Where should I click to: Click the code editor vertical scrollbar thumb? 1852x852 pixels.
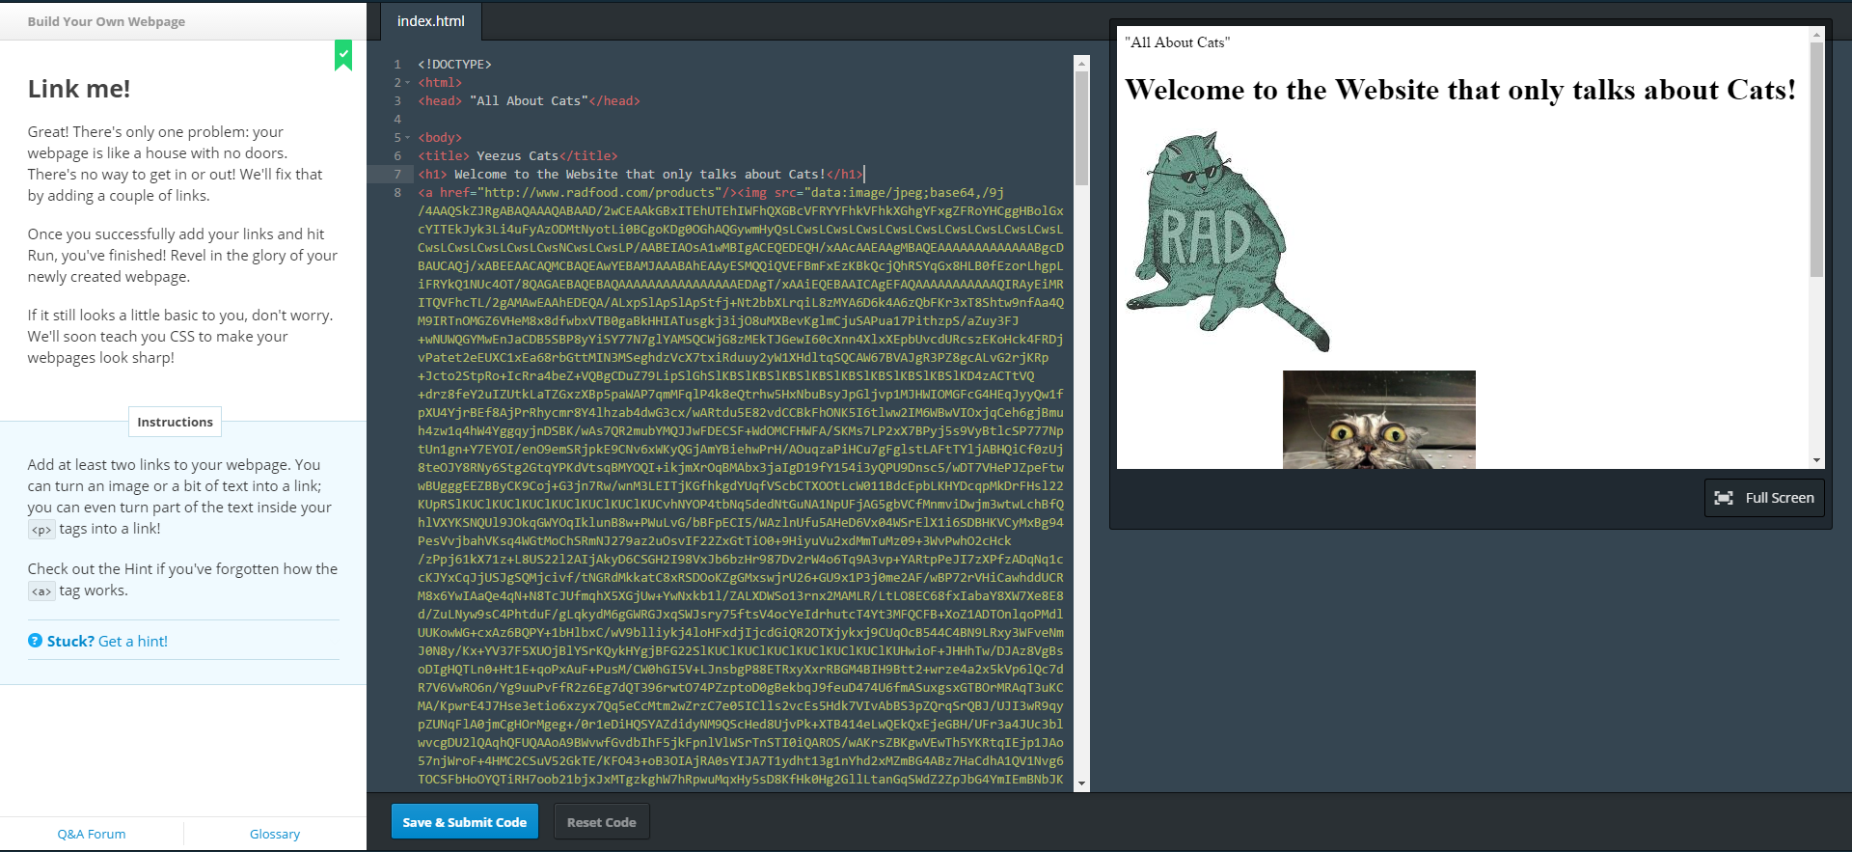1081,125
